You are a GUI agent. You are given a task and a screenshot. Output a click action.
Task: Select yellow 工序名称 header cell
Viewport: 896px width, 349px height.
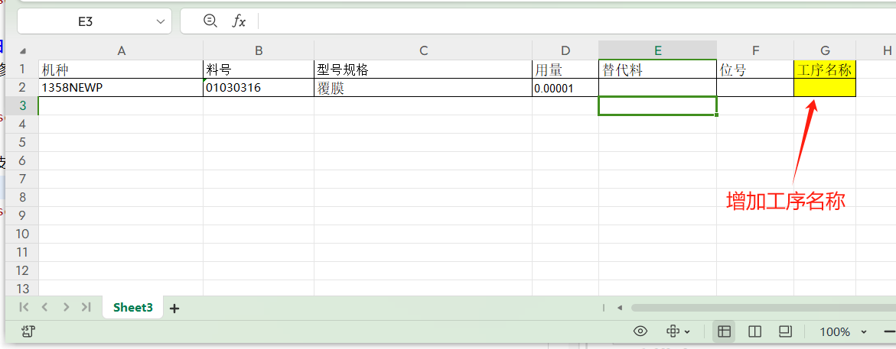(x=824, y=69)
